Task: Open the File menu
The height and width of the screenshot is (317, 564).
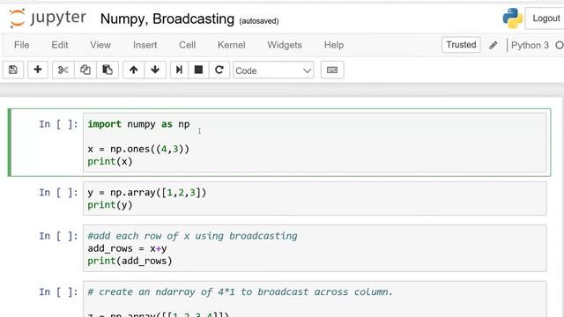Action: coord(21,45)
